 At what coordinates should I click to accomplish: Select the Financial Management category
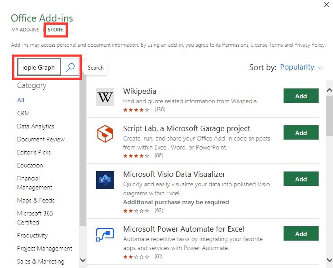pyautogui.click(x=35, y=183)
